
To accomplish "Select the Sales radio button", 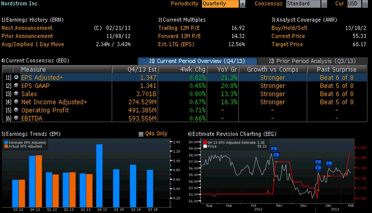I will tap(16, 94).
